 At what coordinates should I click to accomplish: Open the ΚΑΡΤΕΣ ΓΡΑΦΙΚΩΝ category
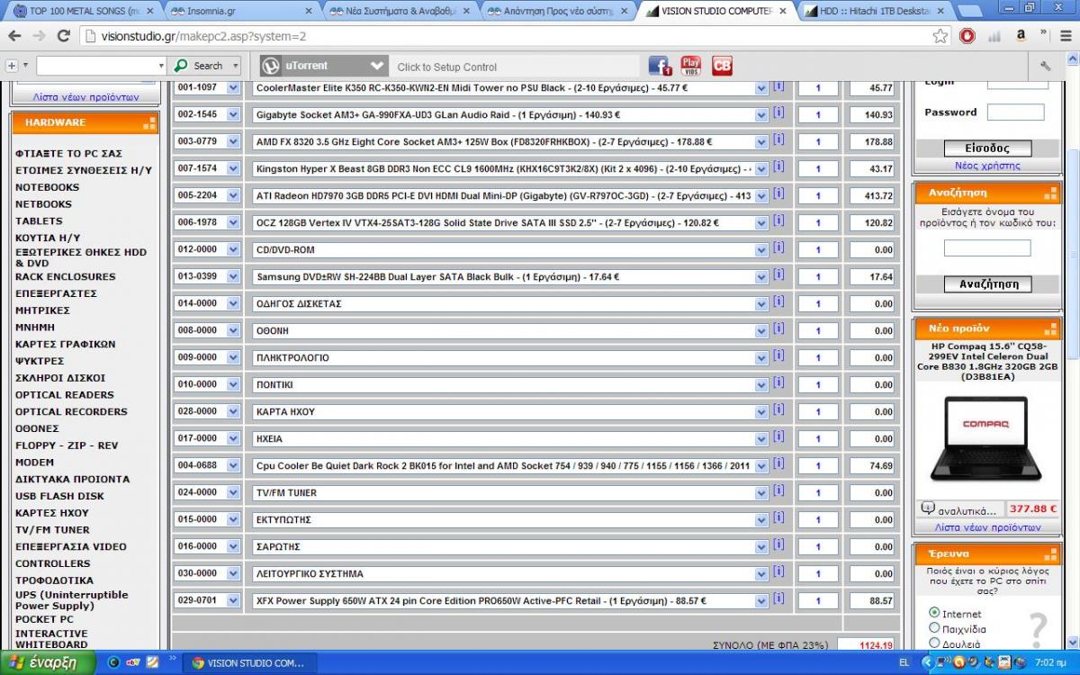pyautogui.click(x=65, y=344)
